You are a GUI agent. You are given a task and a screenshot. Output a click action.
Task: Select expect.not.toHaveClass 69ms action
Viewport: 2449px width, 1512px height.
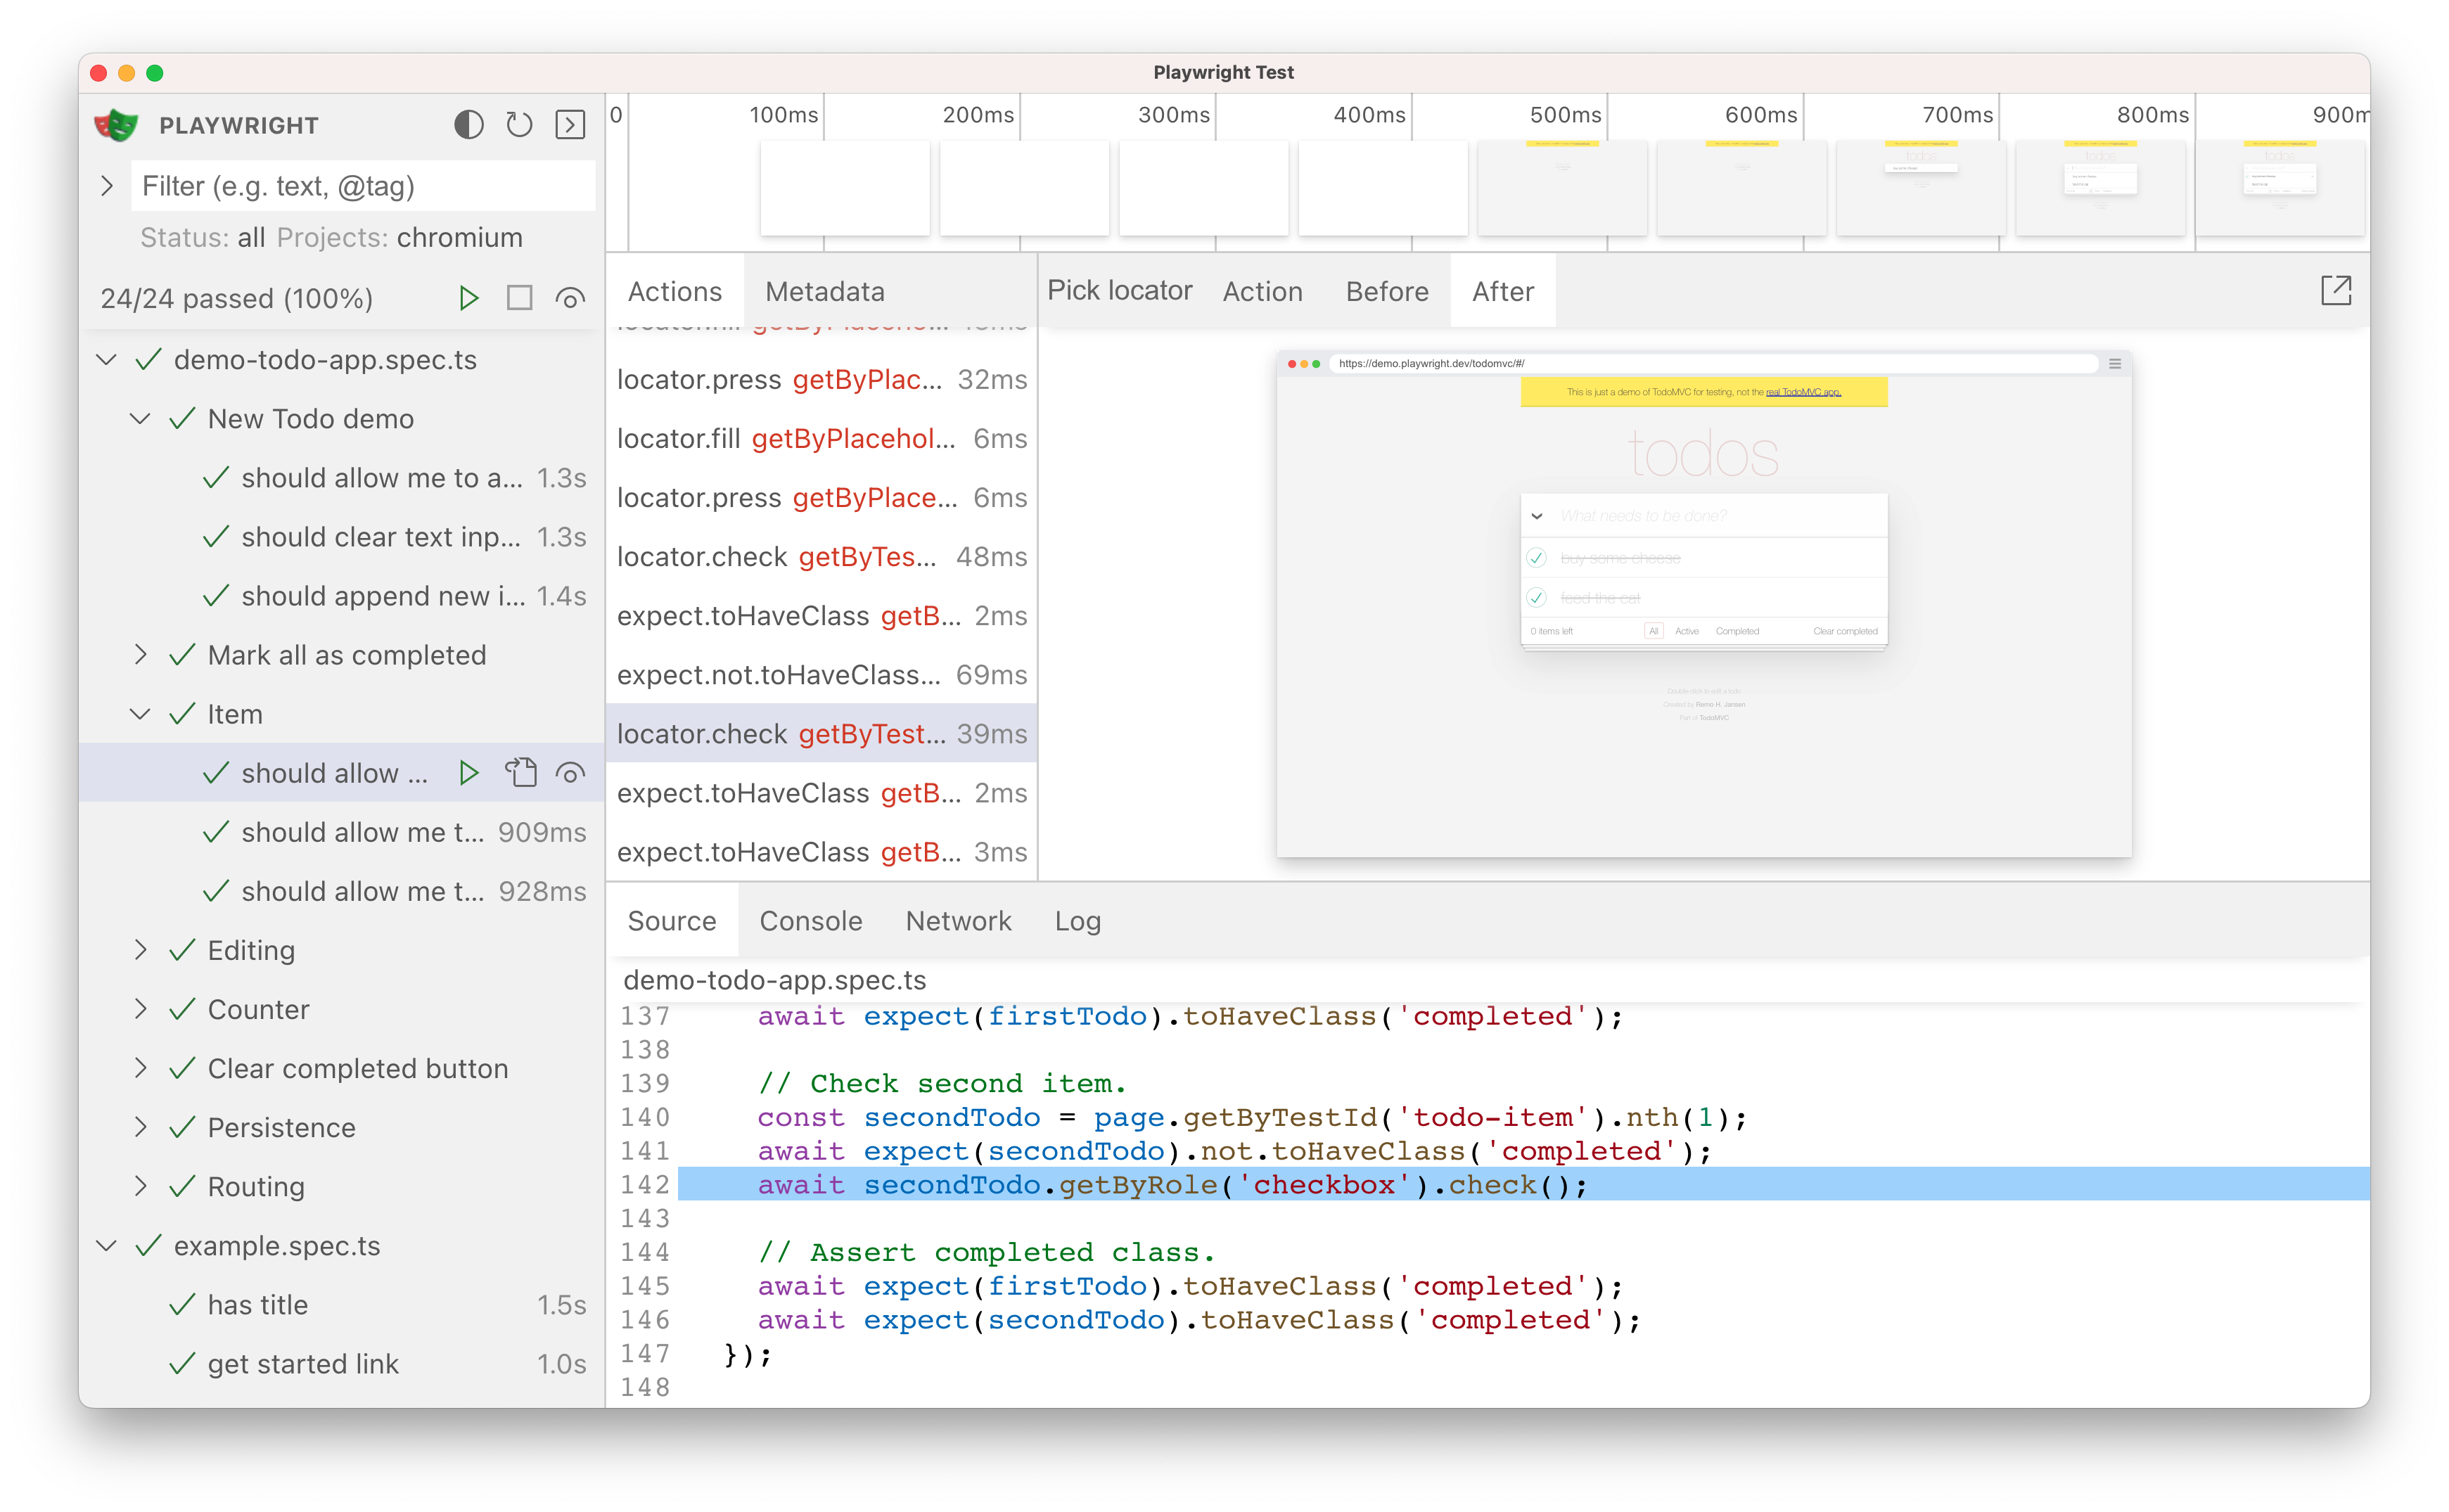pyautogui.click(x=821, y=675)
